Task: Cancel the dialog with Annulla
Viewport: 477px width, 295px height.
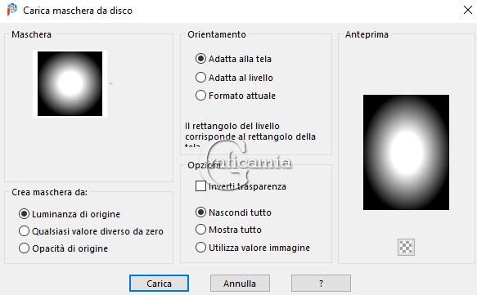Action: click(x=240, y=284)
